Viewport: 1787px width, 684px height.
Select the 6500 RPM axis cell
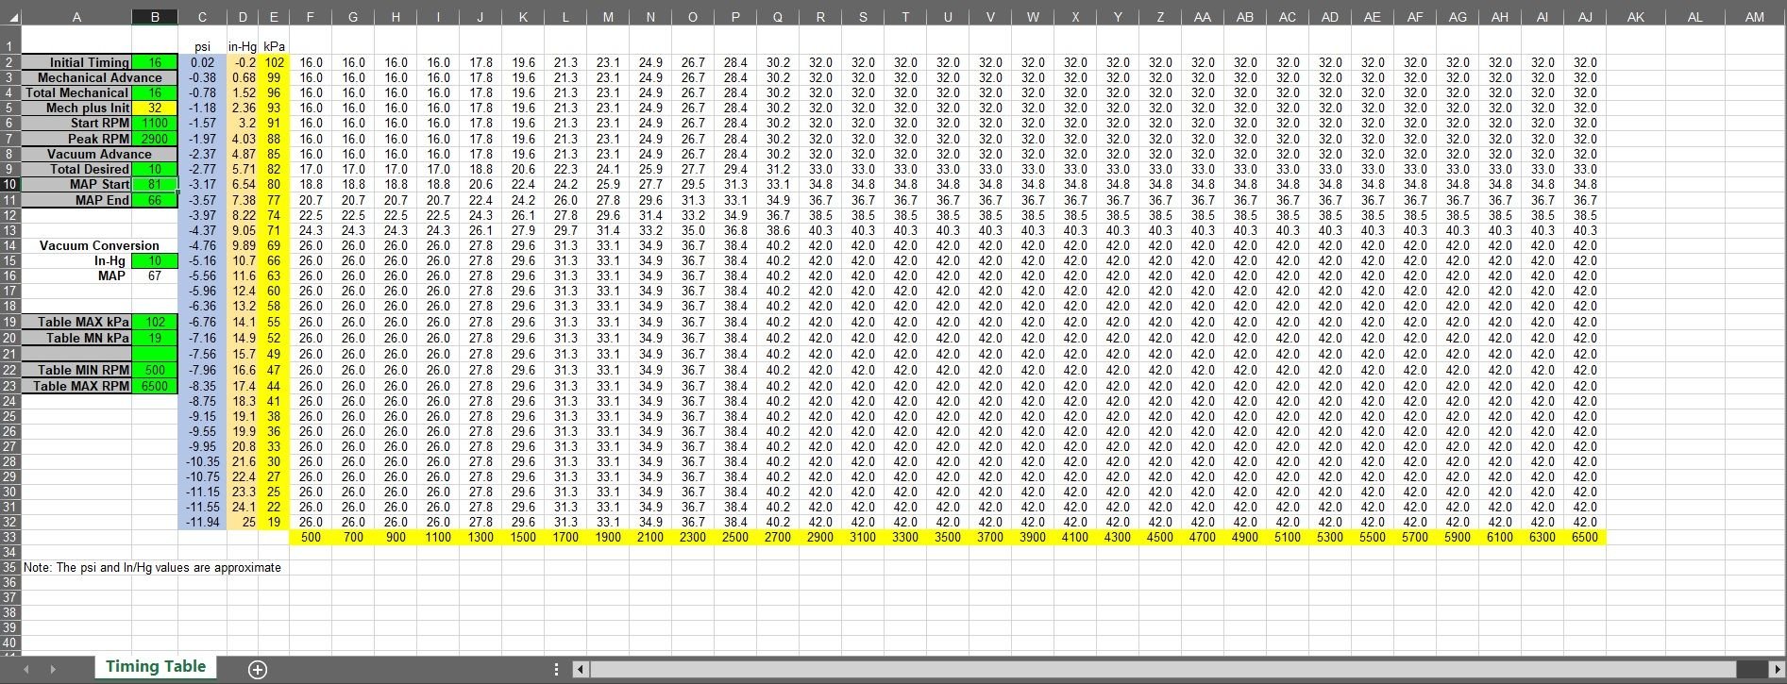tap(1584, 537)
